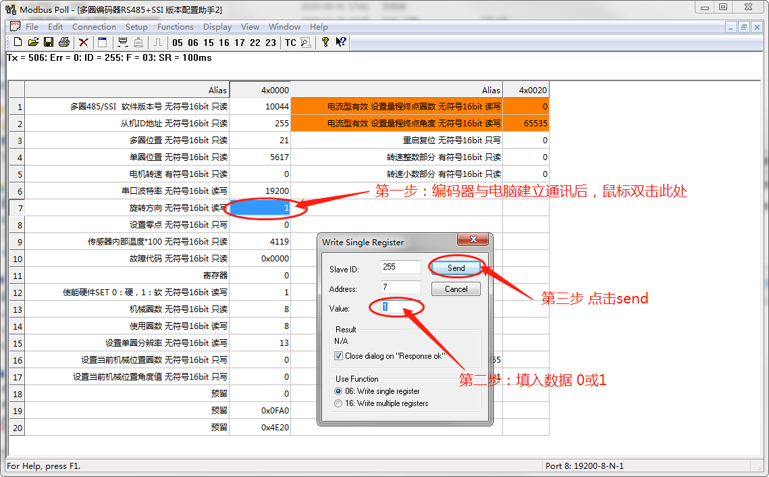The height and width of the screenshot is (477, 769).
Task: Click Send in Write Single Register dialog
Action: click(x=456, y=268)
